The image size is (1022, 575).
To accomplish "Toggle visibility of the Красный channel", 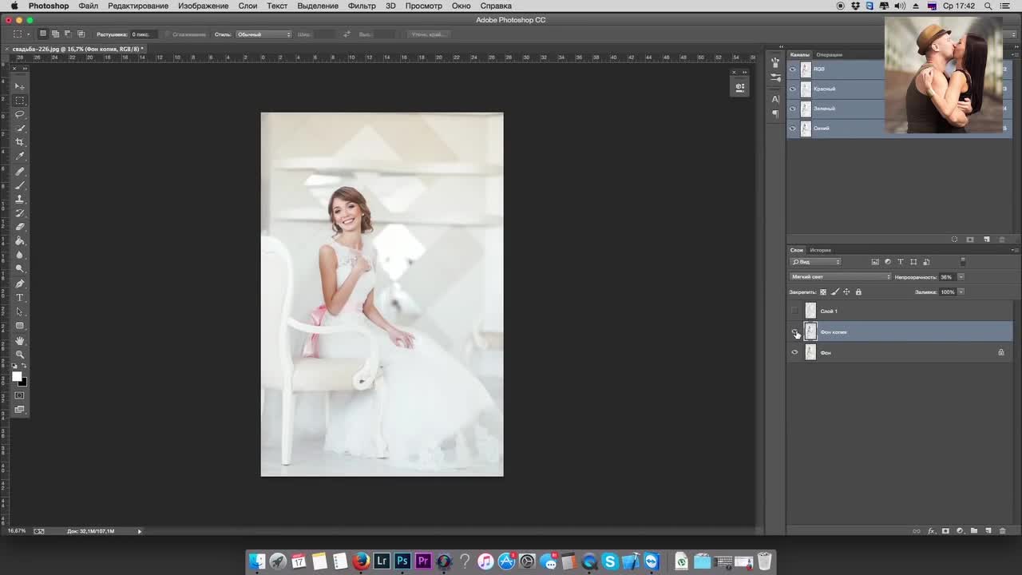I will [793, 89].
